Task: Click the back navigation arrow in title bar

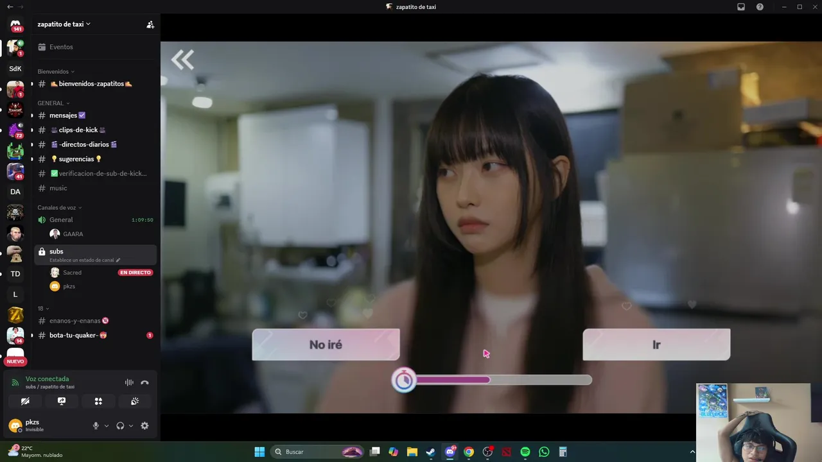Action: pos(10,6)
